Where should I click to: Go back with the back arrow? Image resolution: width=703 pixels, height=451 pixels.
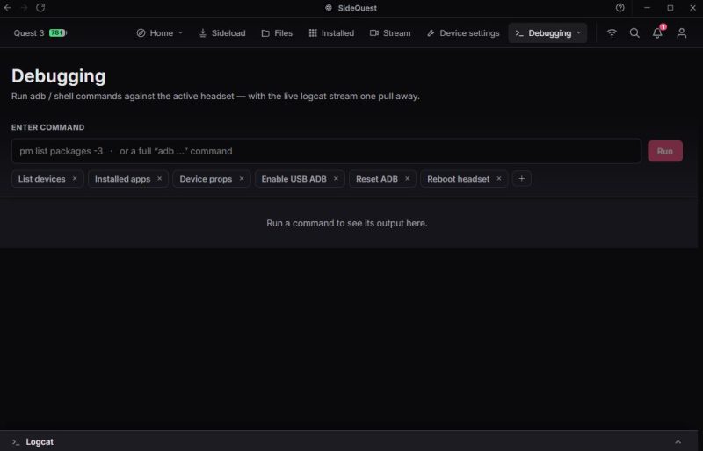click(x=7, y=8)
